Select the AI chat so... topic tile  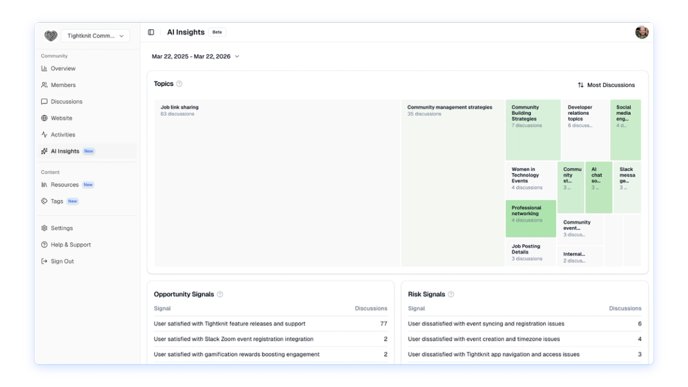click(598, 188)
